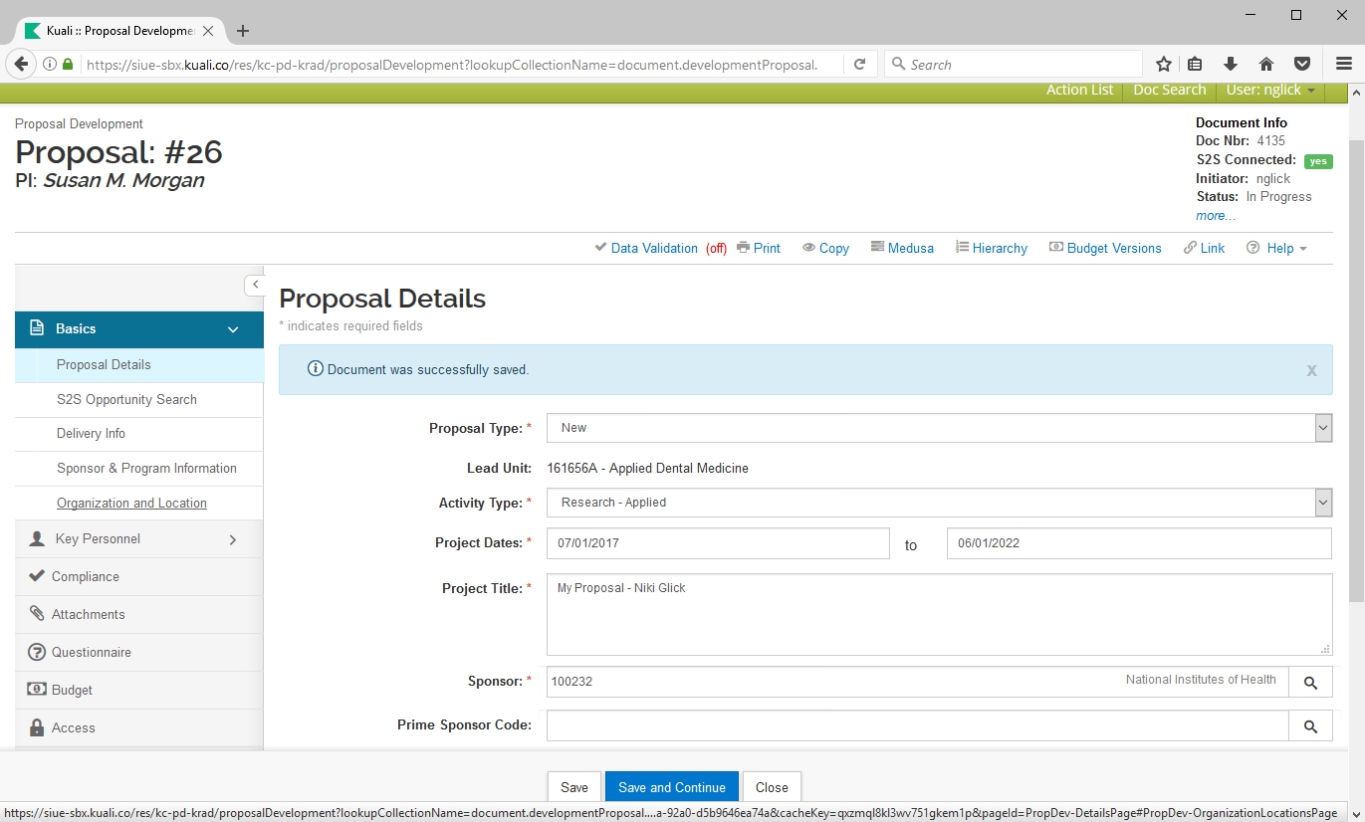Click the Sponsor lookup magnifier icon
This screenshot has height=822, width=1365.
(1310, 683)
